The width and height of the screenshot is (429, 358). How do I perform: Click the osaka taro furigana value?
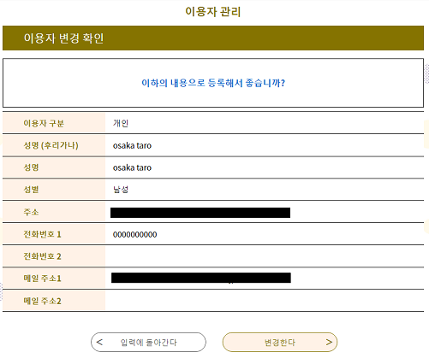(132, 145)
